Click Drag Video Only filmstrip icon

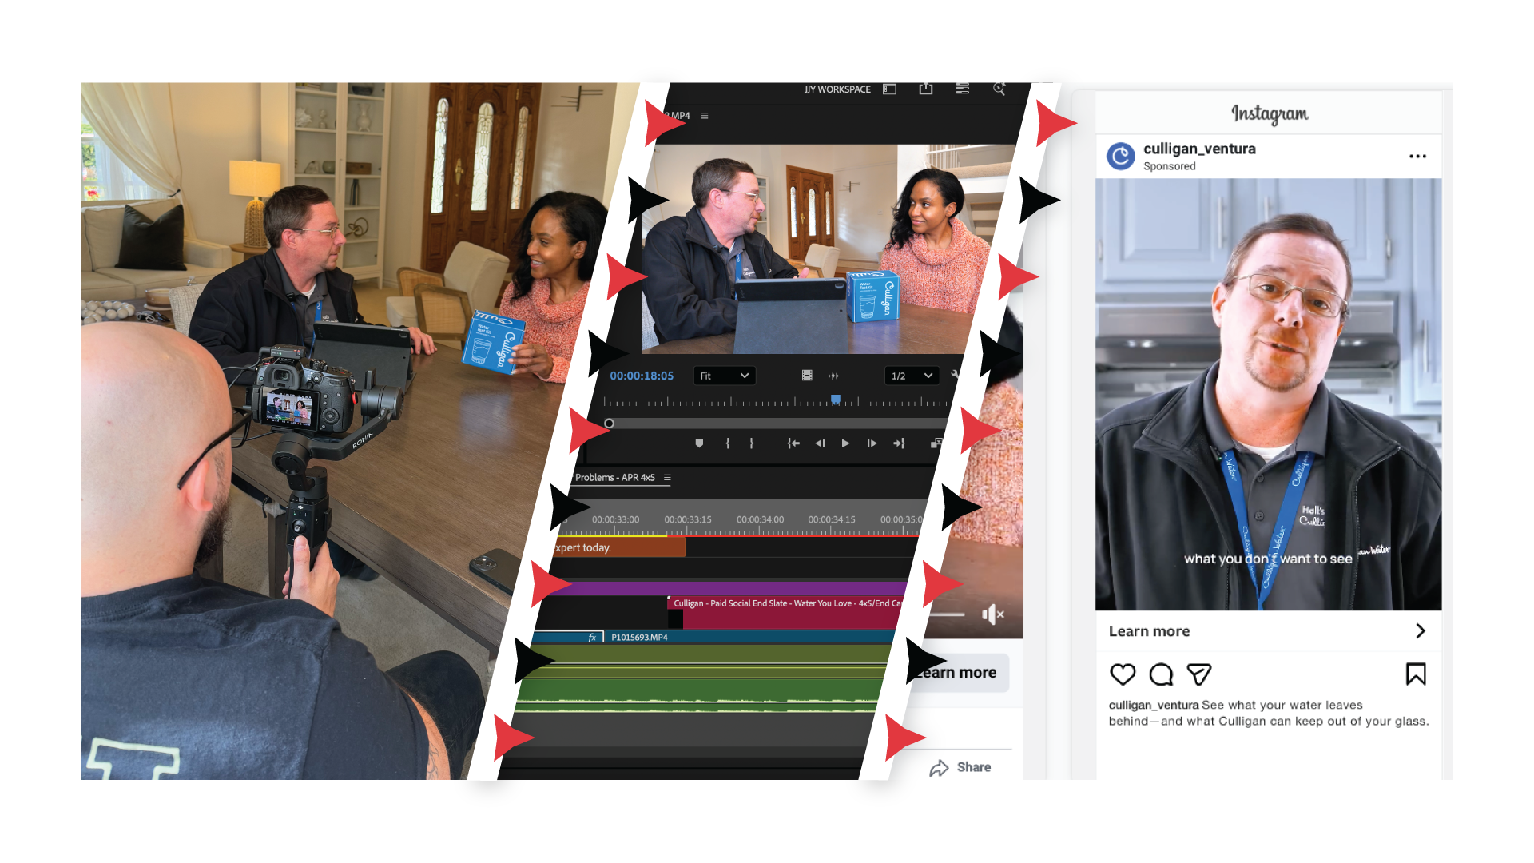[807, 376]
